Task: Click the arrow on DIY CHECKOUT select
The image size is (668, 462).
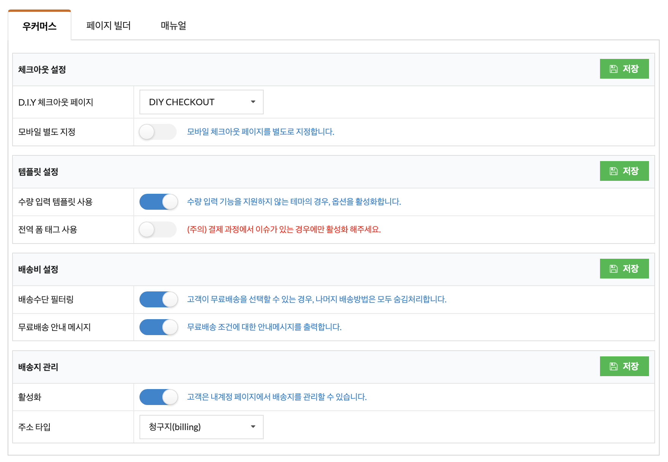Action: tap(253, 102)
